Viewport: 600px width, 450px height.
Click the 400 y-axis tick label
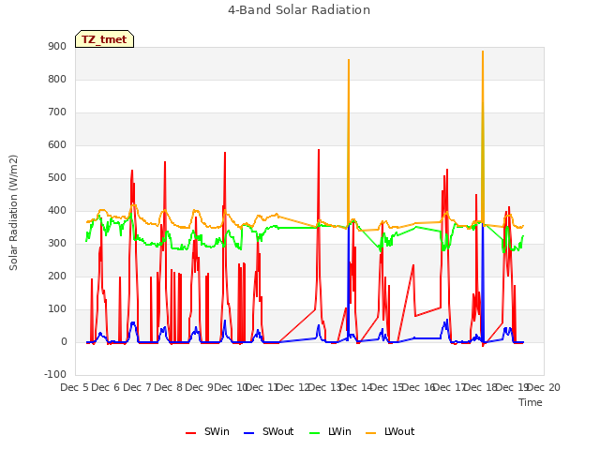(57, 210)
